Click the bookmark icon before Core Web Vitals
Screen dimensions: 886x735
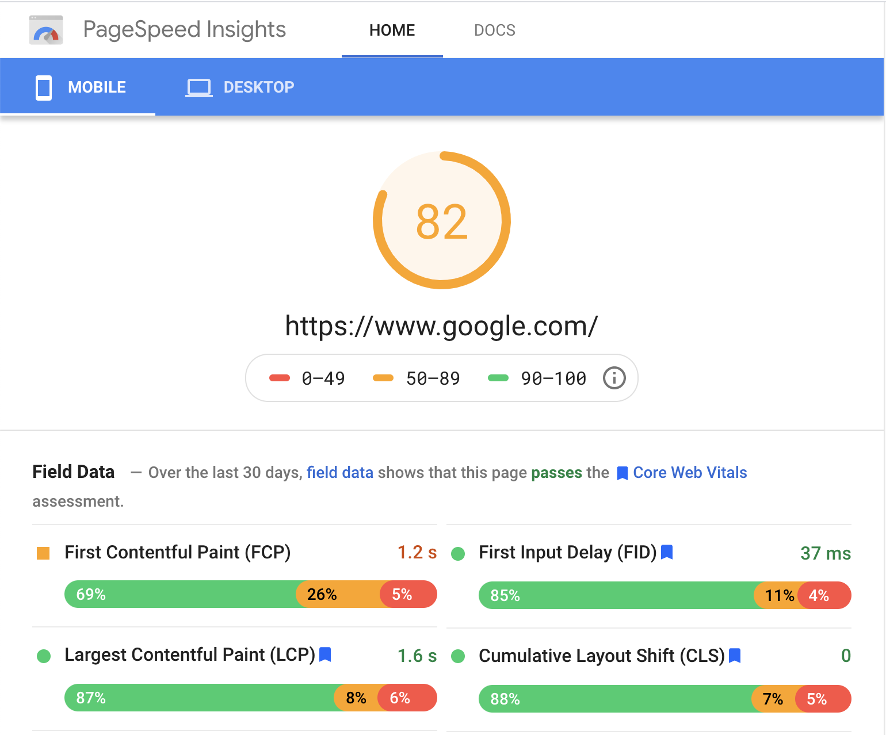pyautogui.click(x=622, y=472)
